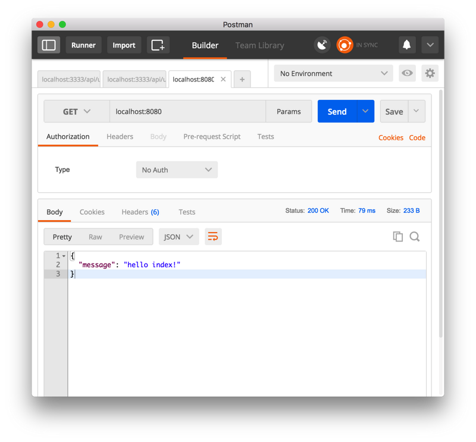Click the URL field with localhost:8080
476x442 pixels.
pyautogui.click(x=187, y=111)
